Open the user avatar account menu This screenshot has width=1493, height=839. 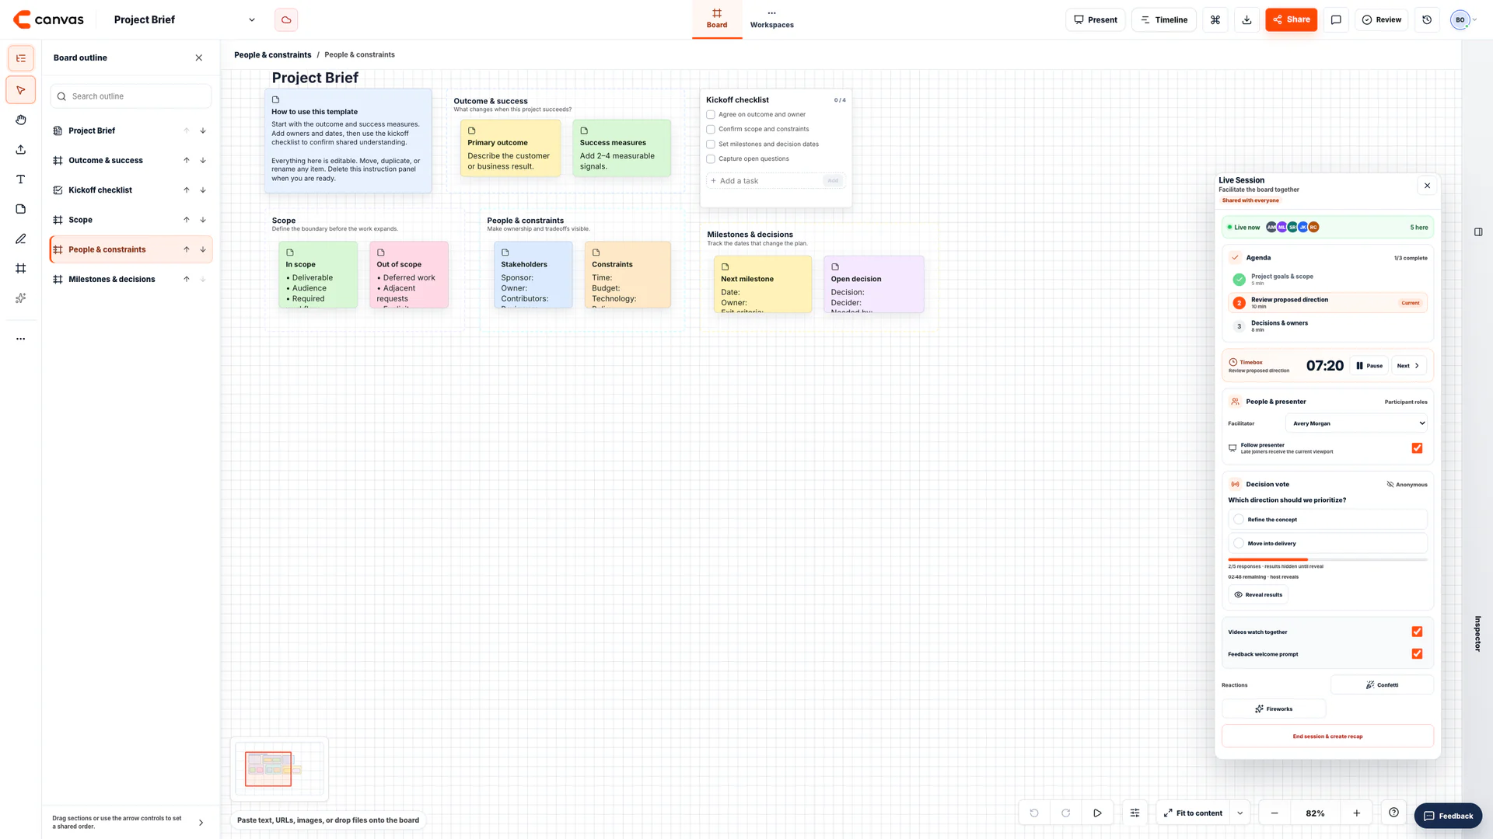pos(1463,19)
